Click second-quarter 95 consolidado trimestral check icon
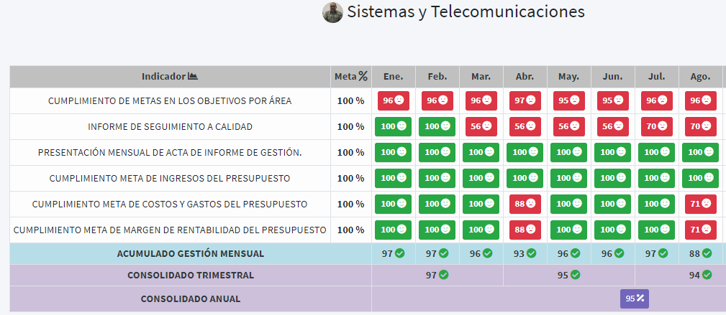The height and width of the screenshot is (315, 726). [576, 275]
